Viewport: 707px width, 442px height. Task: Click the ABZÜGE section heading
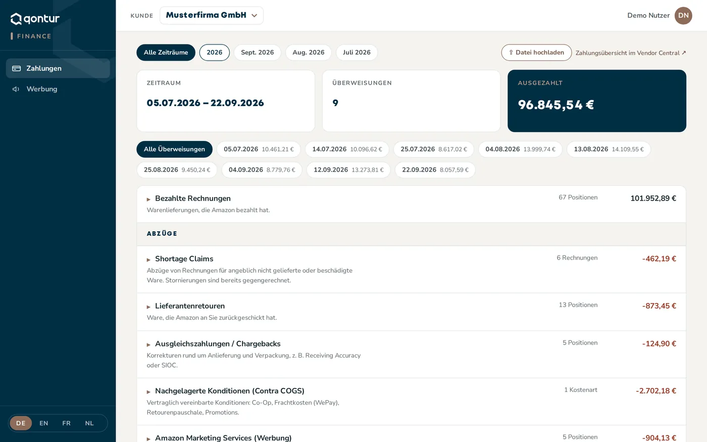[x=162, y=234]
